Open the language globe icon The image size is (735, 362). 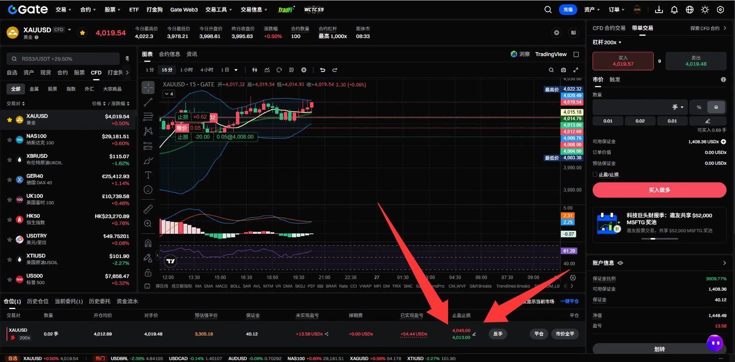click(690, 10)
